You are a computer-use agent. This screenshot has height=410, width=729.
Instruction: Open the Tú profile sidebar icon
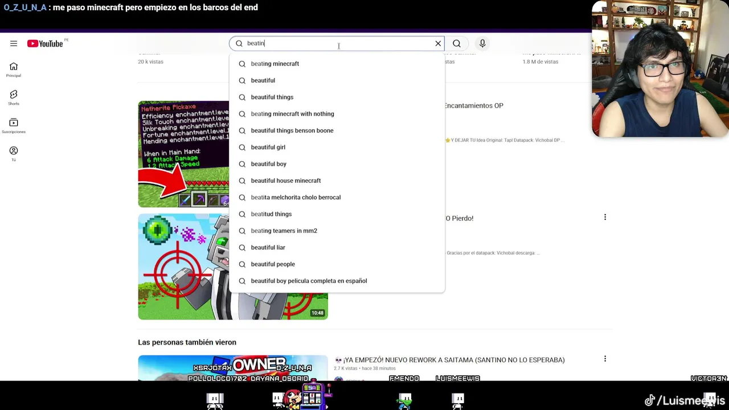[14, 154]
